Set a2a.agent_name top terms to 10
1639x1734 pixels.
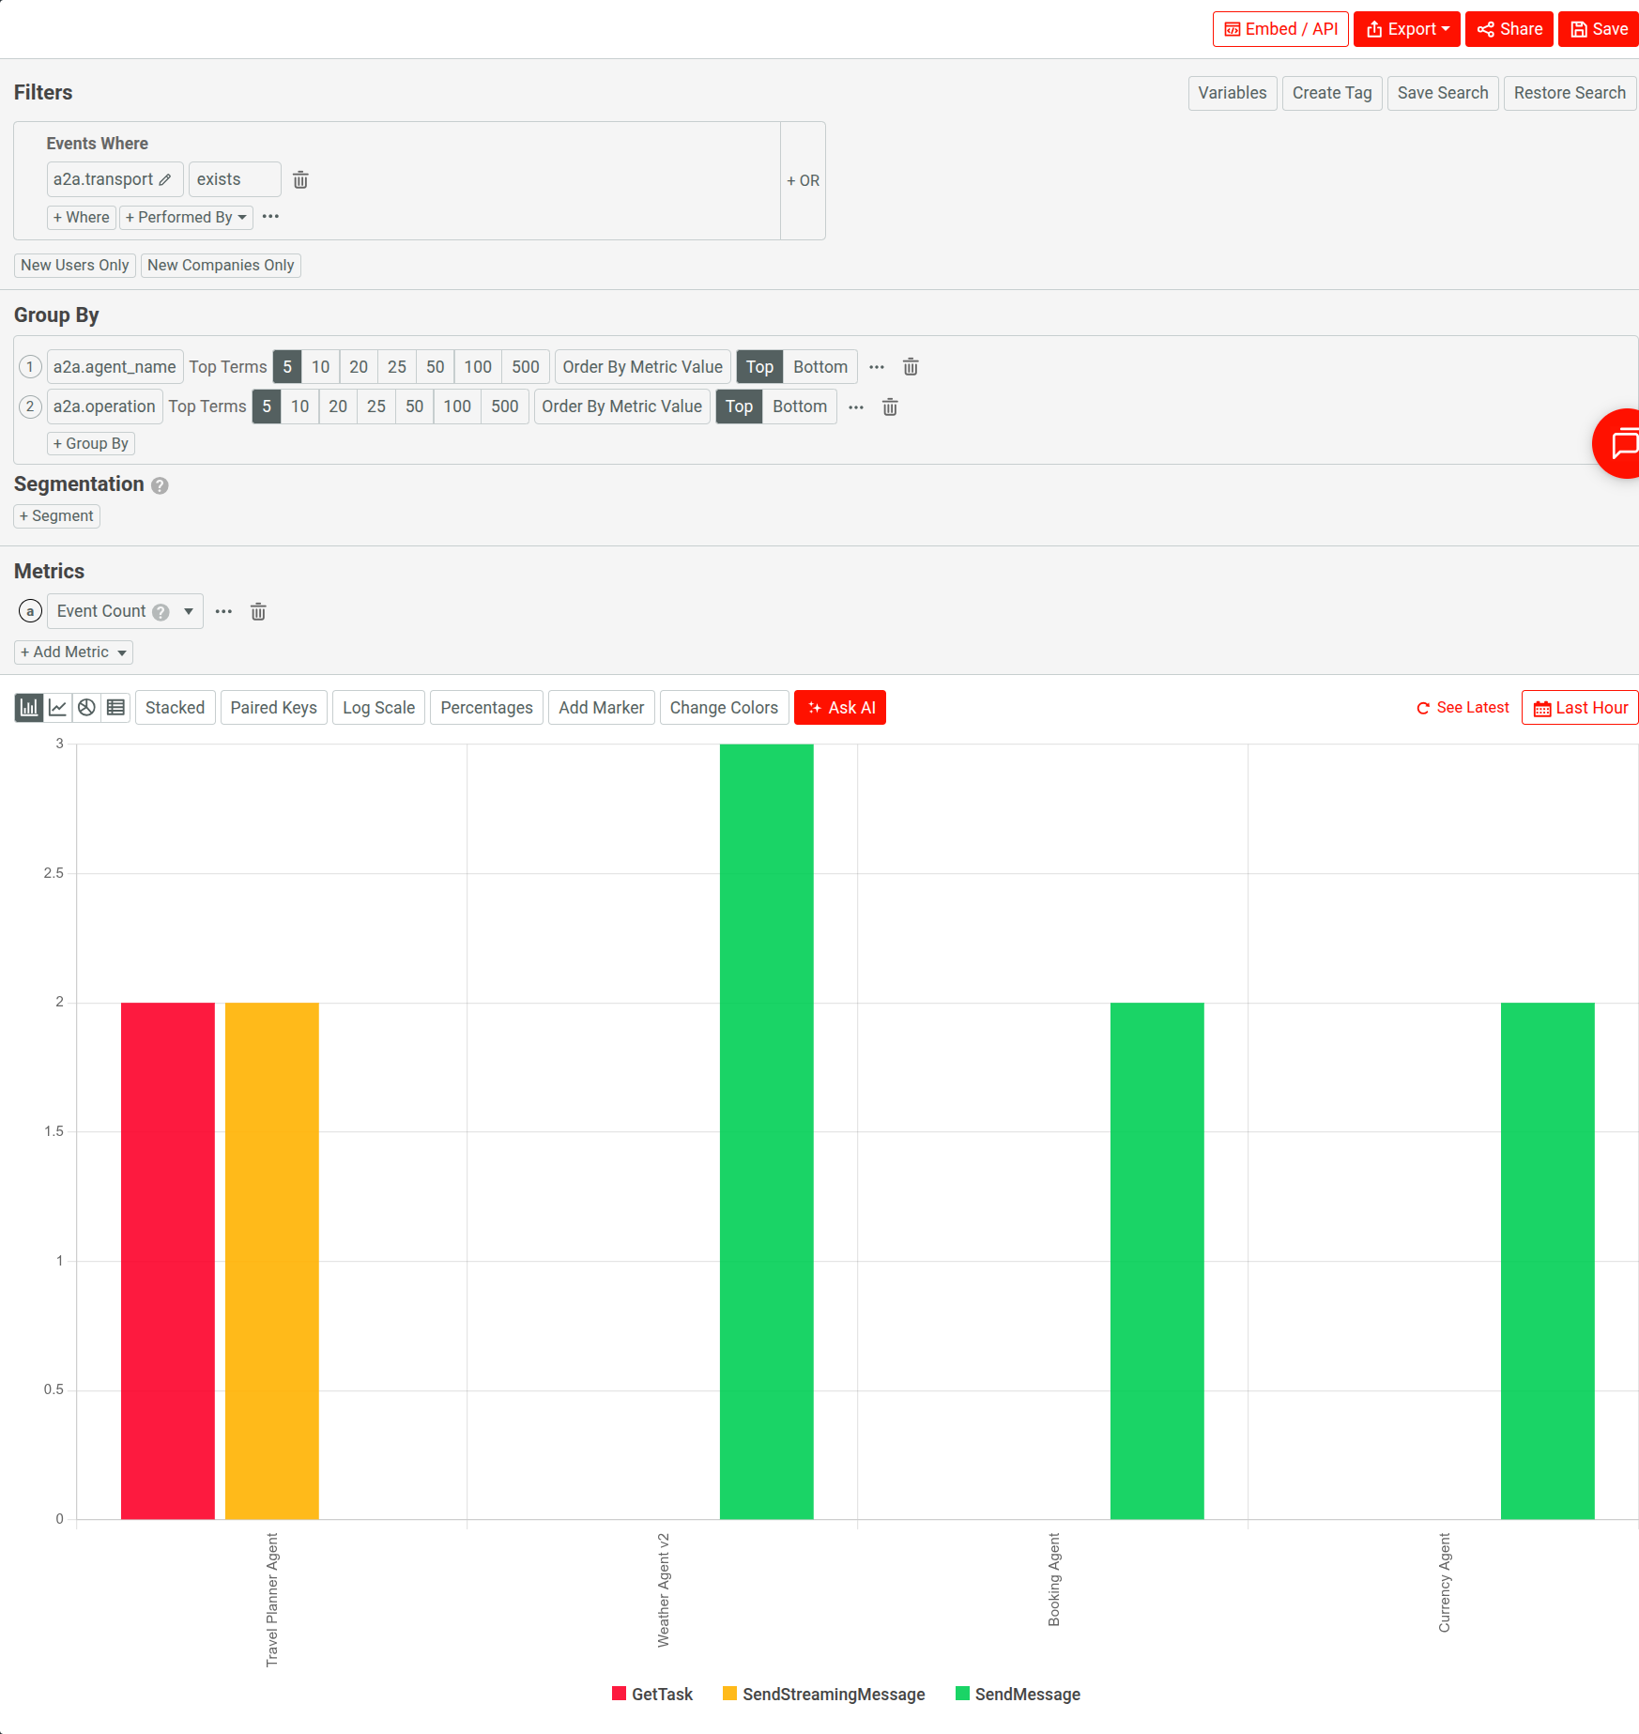click(321, 367)
